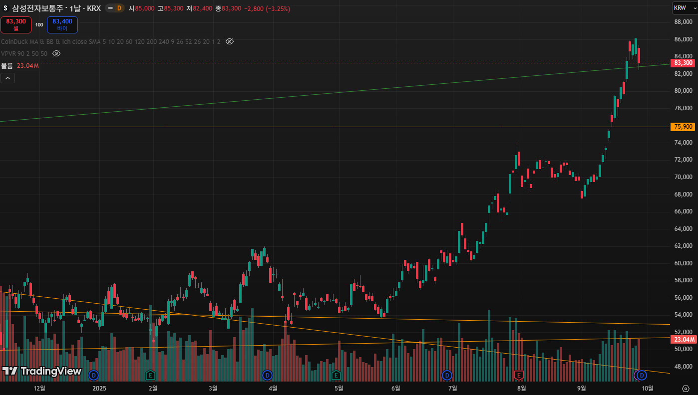
Task: Click the 5월 label on the time axis
Action: pyautogui.click(x=339, y=388)
